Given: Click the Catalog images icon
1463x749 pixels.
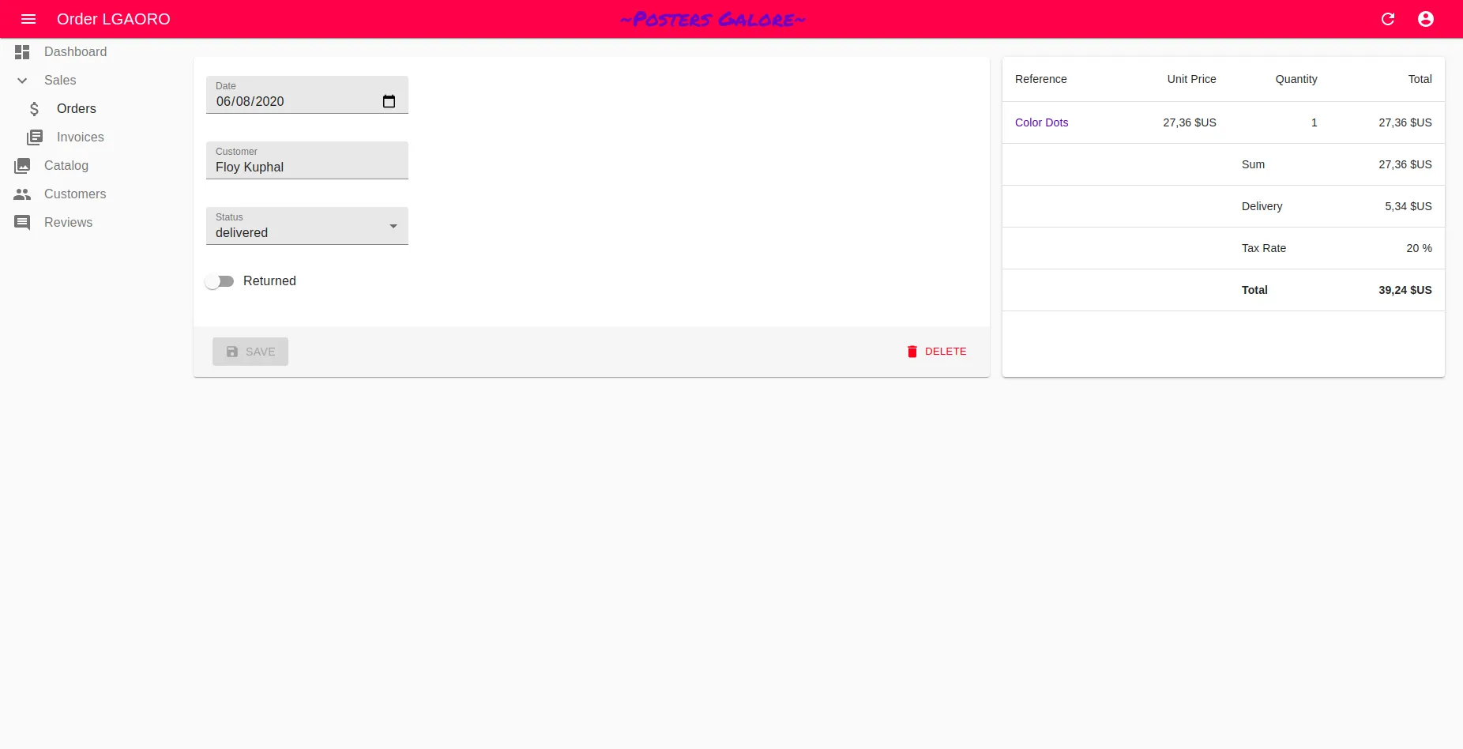Looking at the screenshot, I should [x=22, y=166].
